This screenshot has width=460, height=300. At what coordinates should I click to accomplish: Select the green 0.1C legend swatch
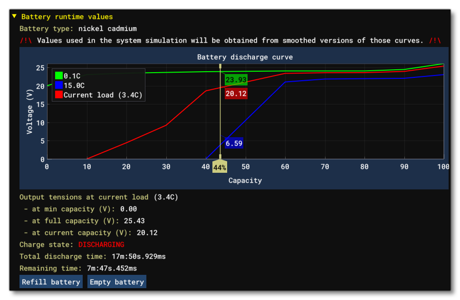pyautogui.click(x=59, y=75)
